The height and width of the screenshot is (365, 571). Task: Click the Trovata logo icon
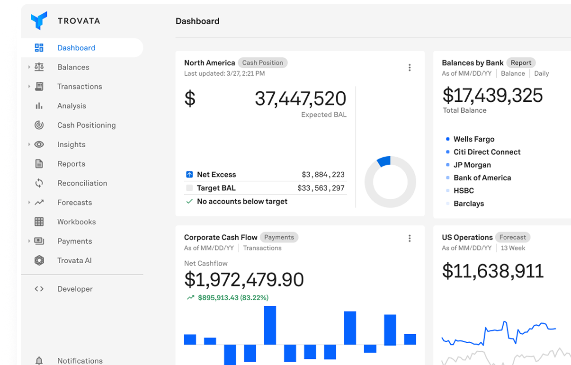40,20
